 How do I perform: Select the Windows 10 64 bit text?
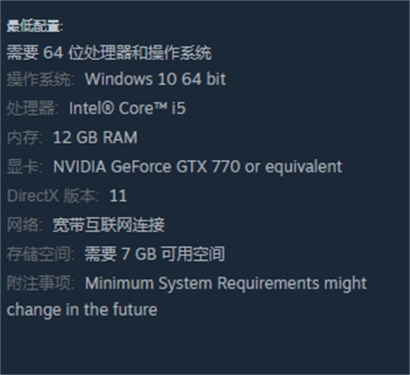pos(155,79)
